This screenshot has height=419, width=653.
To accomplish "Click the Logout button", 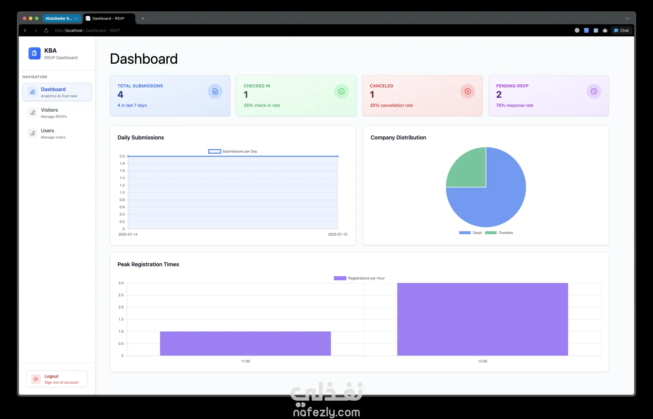I will 57,379.
